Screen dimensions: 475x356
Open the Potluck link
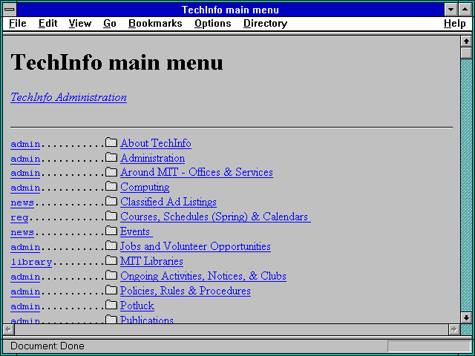[137, 306]
